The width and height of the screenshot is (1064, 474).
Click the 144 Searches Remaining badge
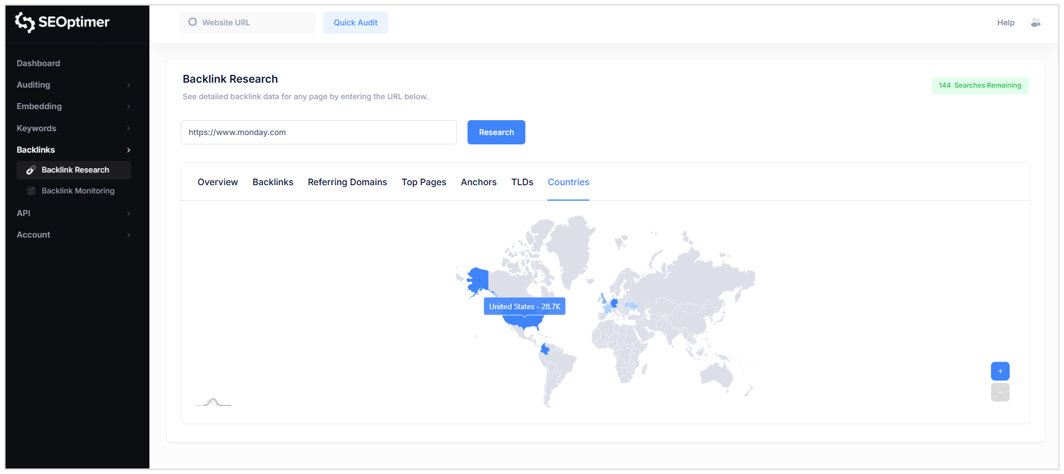[x=980, y=85]
